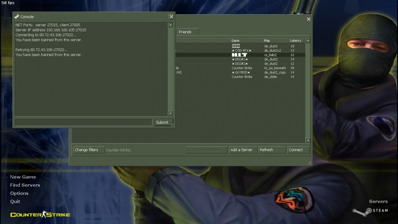
Task: Sort server list by Game column
Action: pyautogui.click(x=246, y=41)
